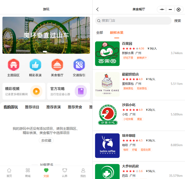Click 百果园 4.06 star rating
Image resolution: width=185 pixels, height=179 pixels.
133,48
